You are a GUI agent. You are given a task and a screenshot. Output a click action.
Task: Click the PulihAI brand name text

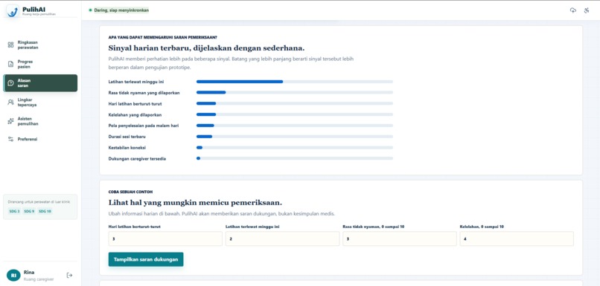(33, 9)
